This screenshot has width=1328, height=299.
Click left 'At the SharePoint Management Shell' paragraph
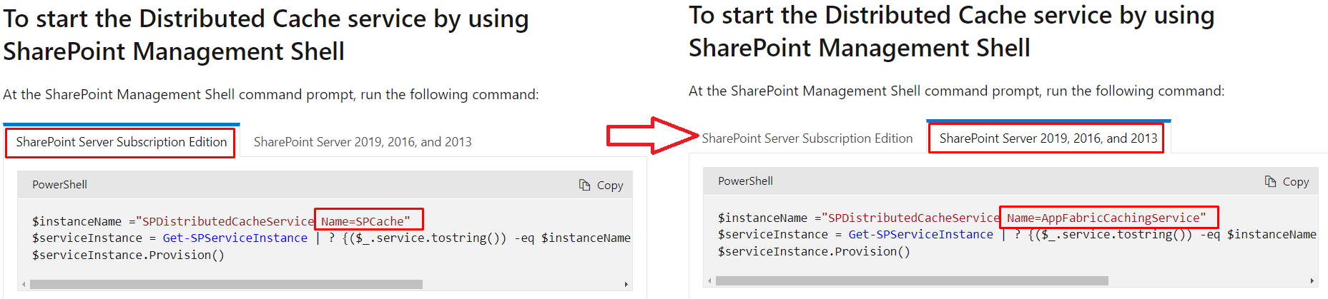coord(271,94)
